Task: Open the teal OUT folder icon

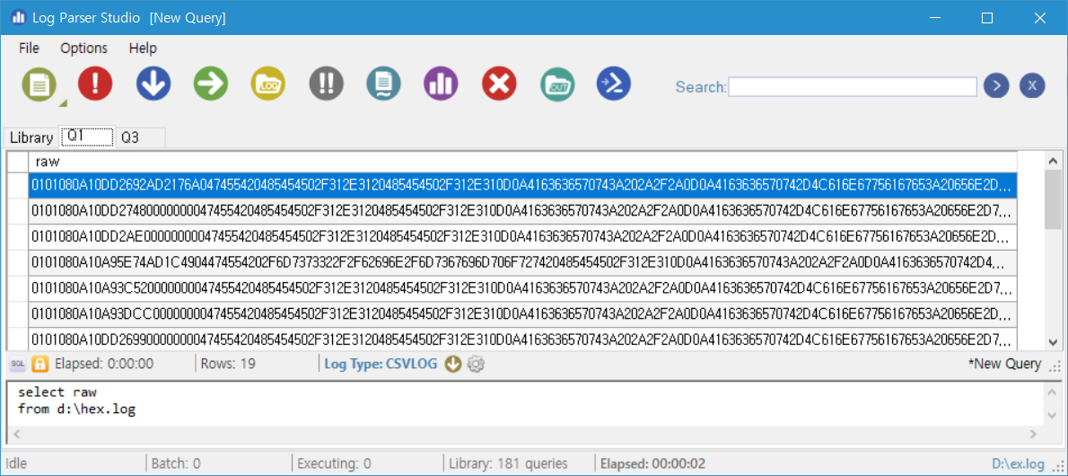Action: coord(557,84)
